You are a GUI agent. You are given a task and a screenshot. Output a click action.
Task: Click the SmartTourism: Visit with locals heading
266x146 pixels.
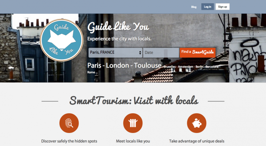134,101
